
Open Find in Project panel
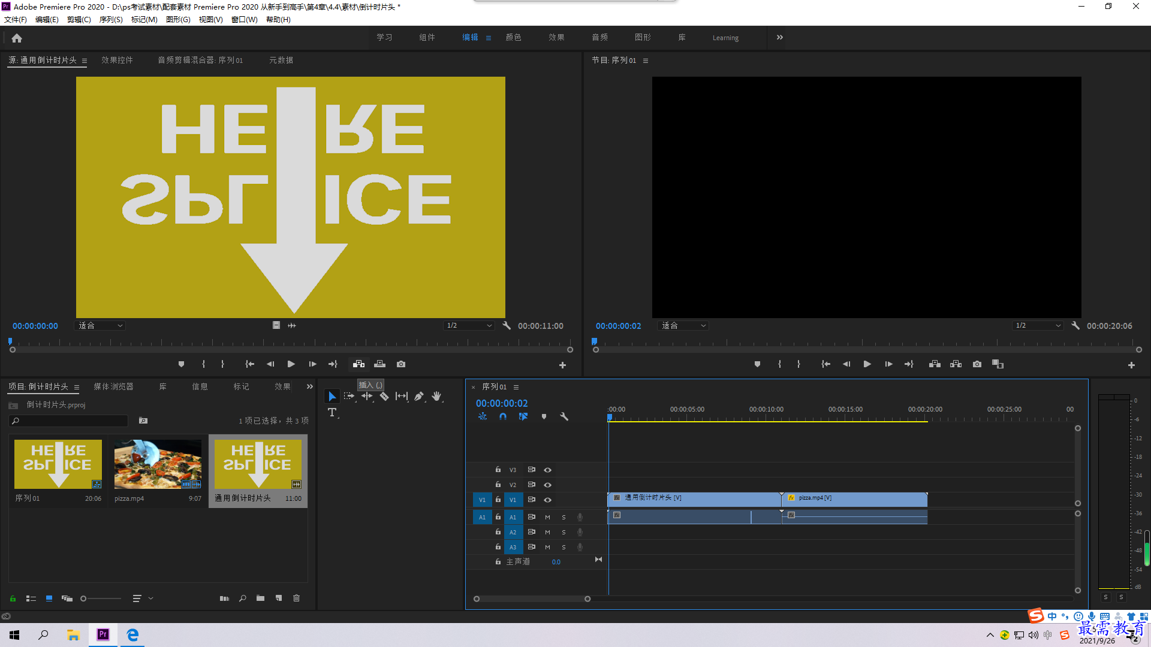pyautogui.click(x=243, y=598)
